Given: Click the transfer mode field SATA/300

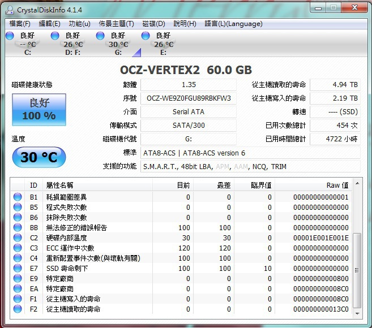Looking at the screenshot, I should (x=189, y=125).
